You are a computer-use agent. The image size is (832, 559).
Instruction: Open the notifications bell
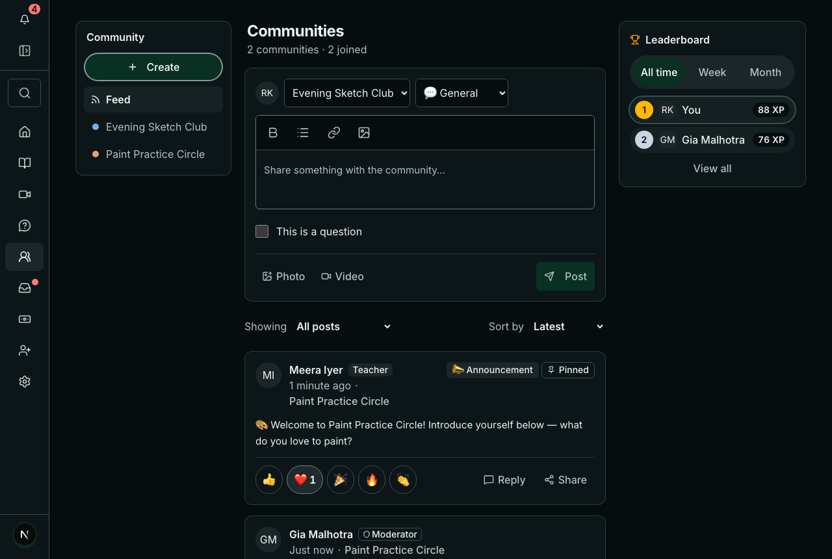pos(25,19)
